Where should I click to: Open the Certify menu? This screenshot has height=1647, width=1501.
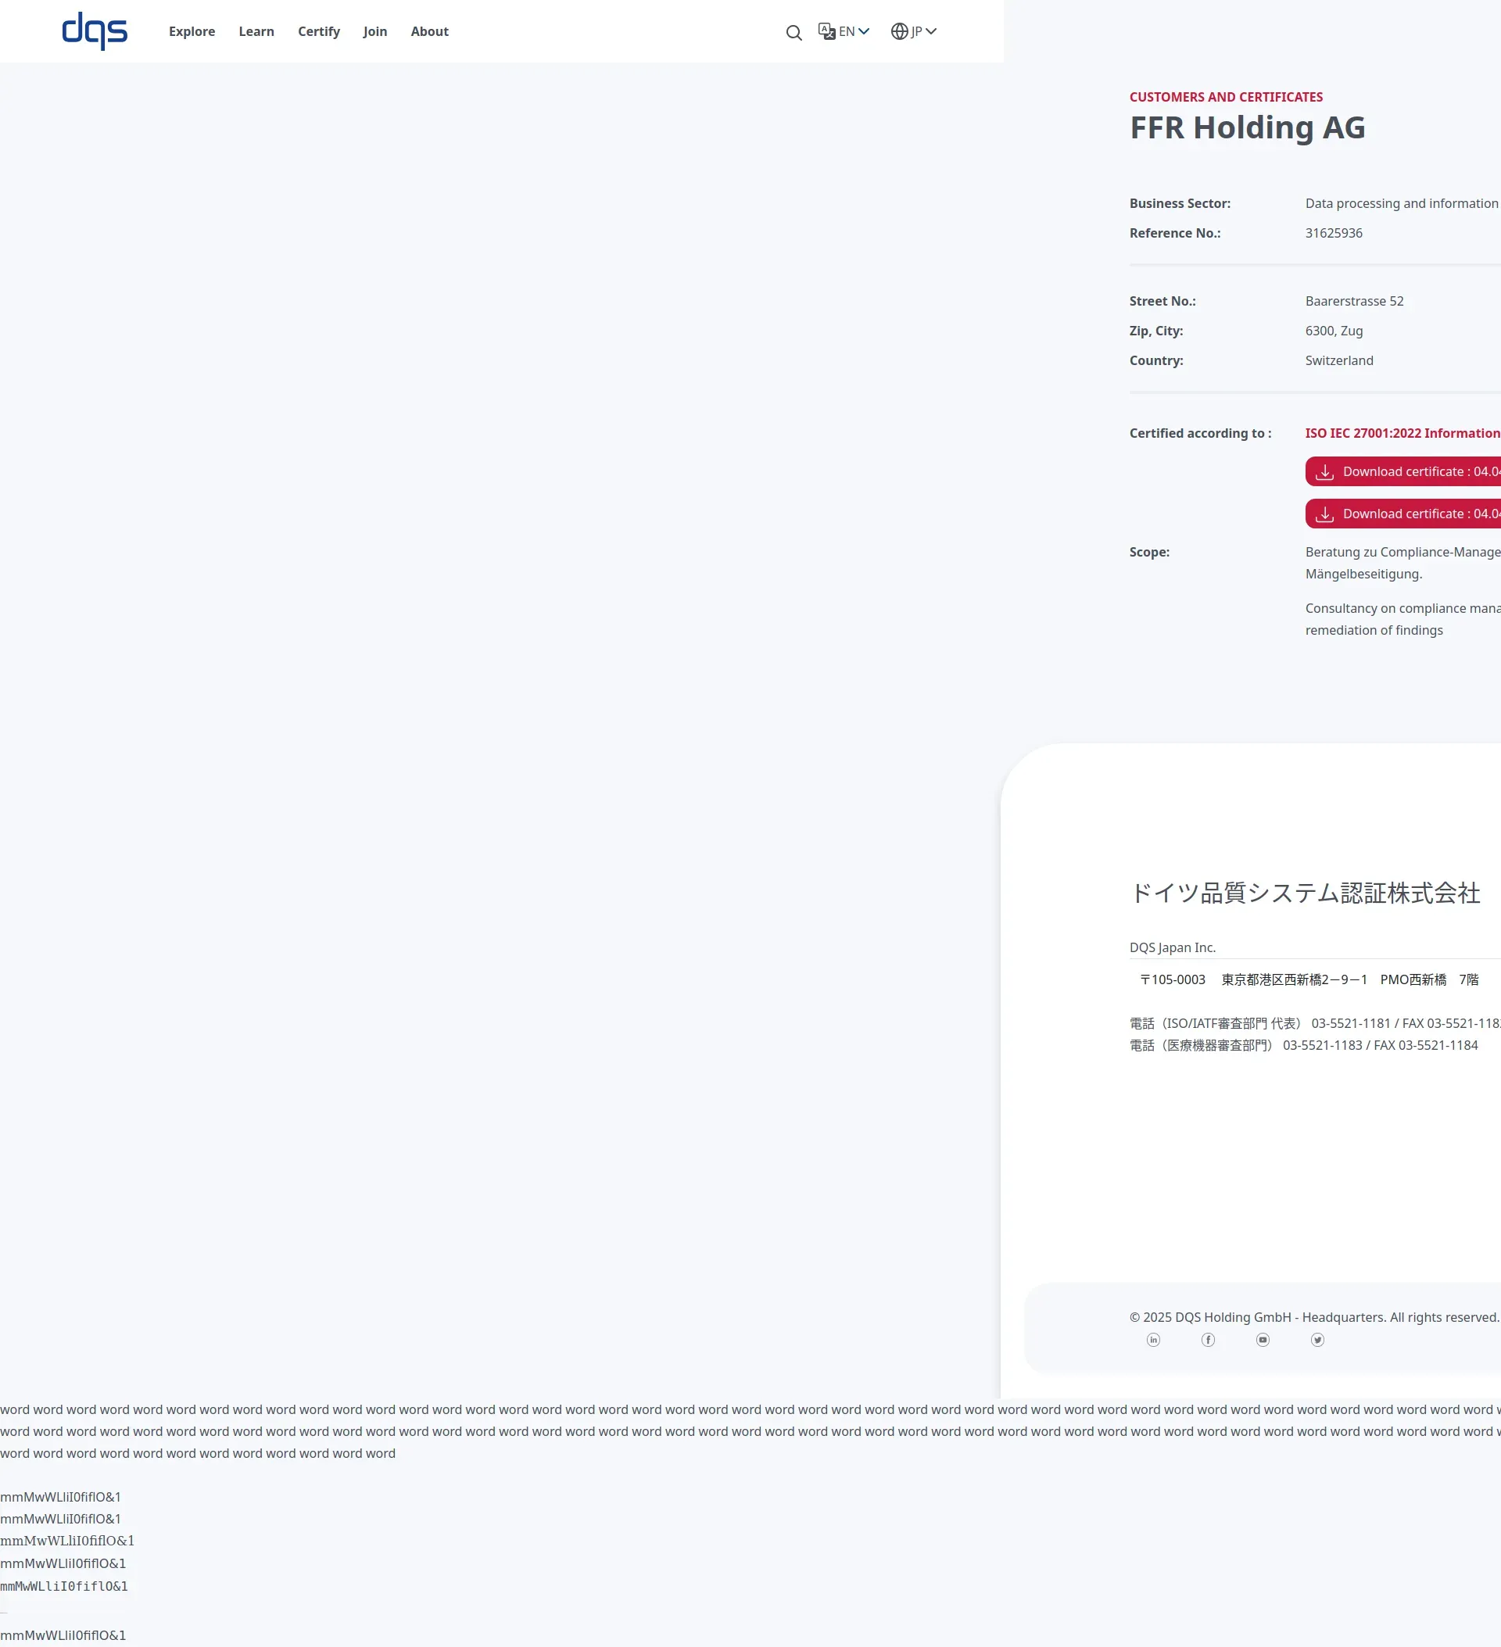319,31
